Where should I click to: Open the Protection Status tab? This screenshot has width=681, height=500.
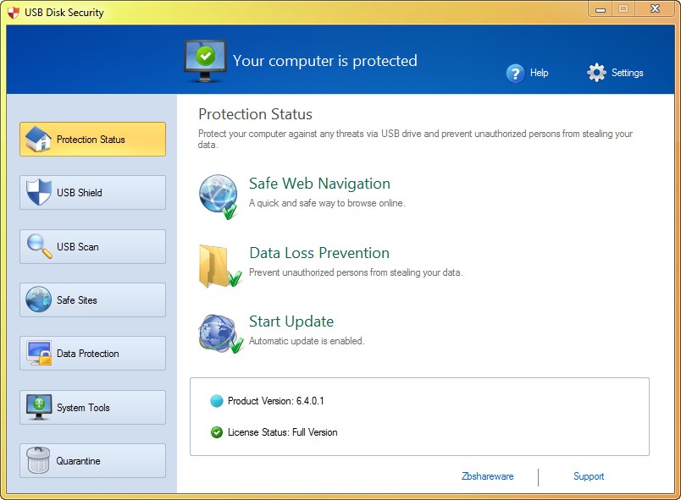(92, 140)
